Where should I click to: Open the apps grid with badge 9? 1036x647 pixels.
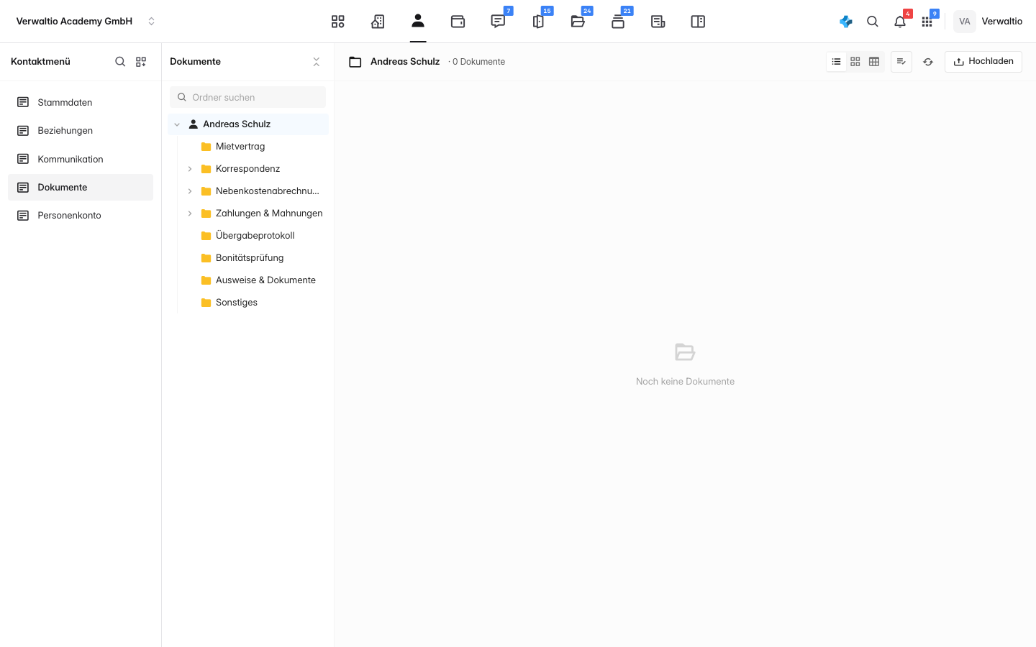[x=927, y=22]
